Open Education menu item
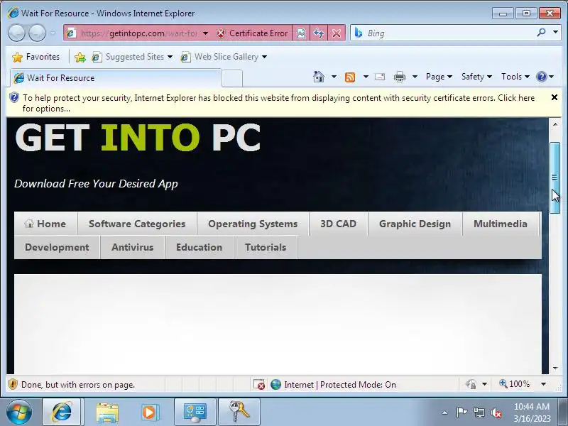 point(200,247)
